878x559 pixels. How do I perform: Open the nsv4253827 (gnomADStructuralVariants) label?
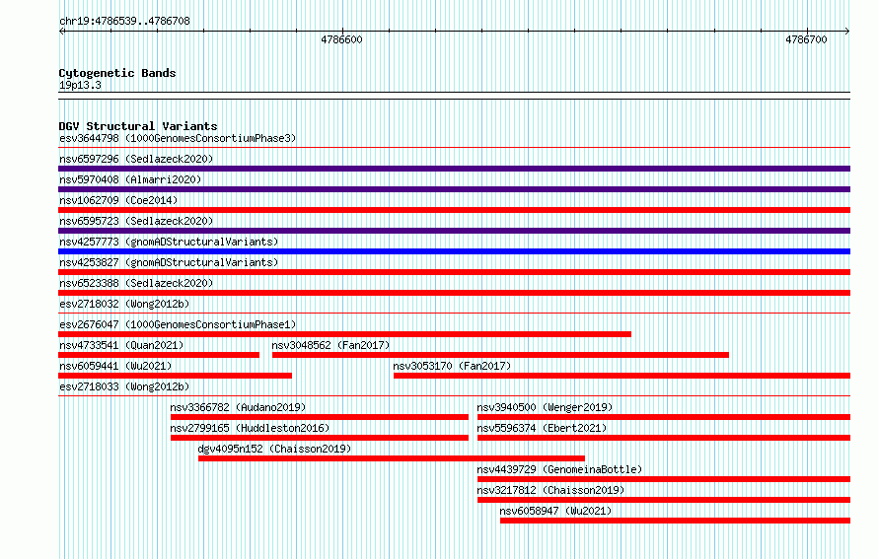[169, 262]
